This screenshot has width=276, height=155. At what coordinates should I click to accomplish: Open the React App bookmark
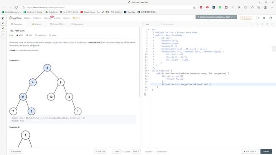click(130, 12)
